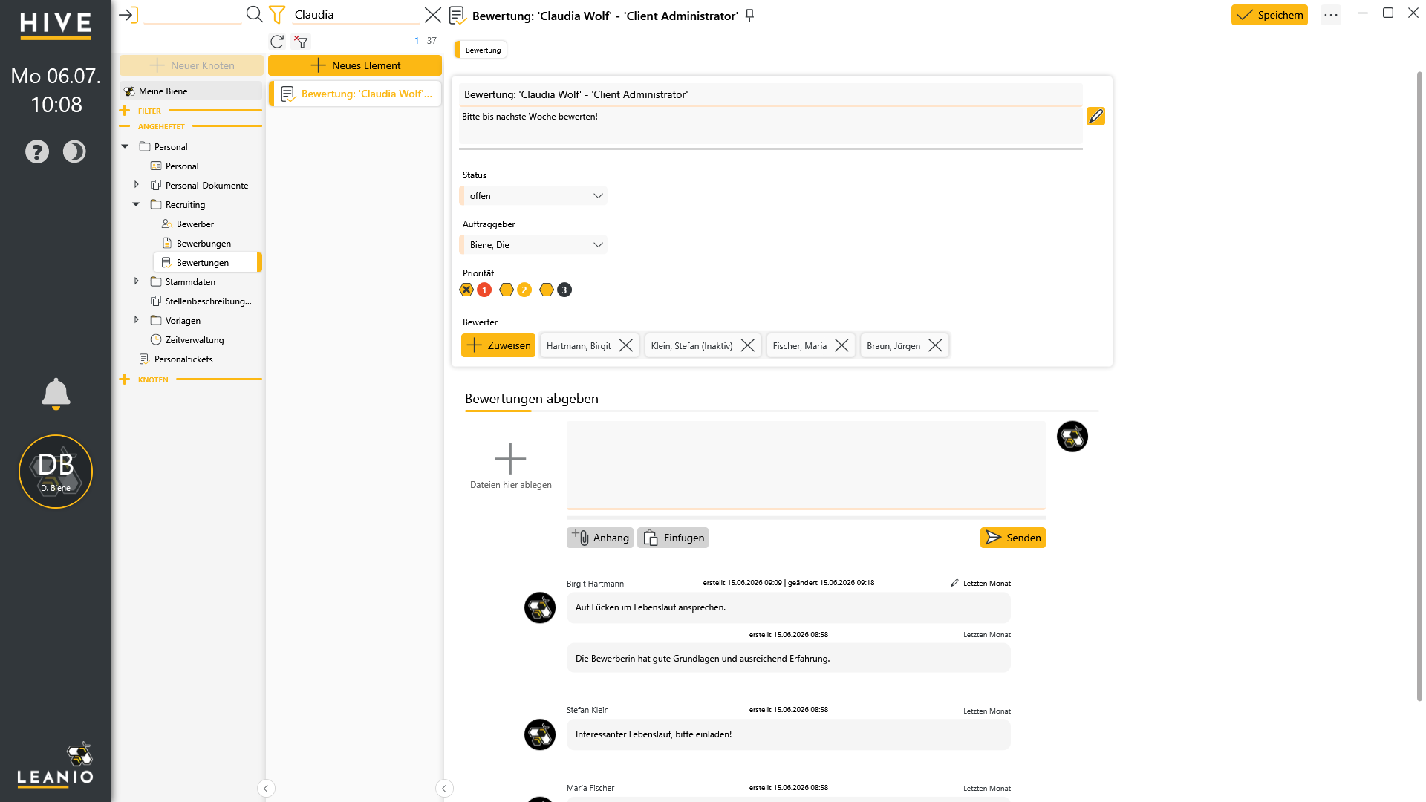This screenshot has width=1426, height=802.
Task: Remove filters with crossed funnel icon
Action: 301,42
